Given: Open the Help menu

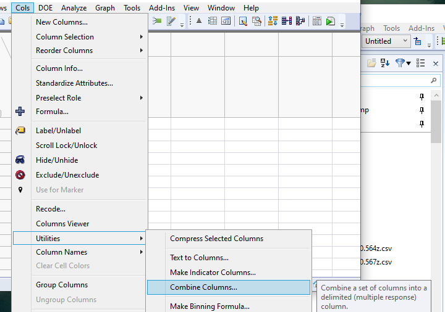Looking at the screenshot, I should [251, 8].
